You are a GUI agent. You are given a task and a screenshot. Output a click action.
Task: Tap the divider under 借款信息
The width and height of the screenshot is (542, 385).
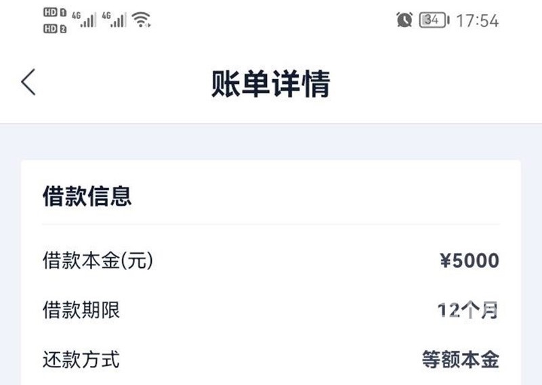[270, 224]
